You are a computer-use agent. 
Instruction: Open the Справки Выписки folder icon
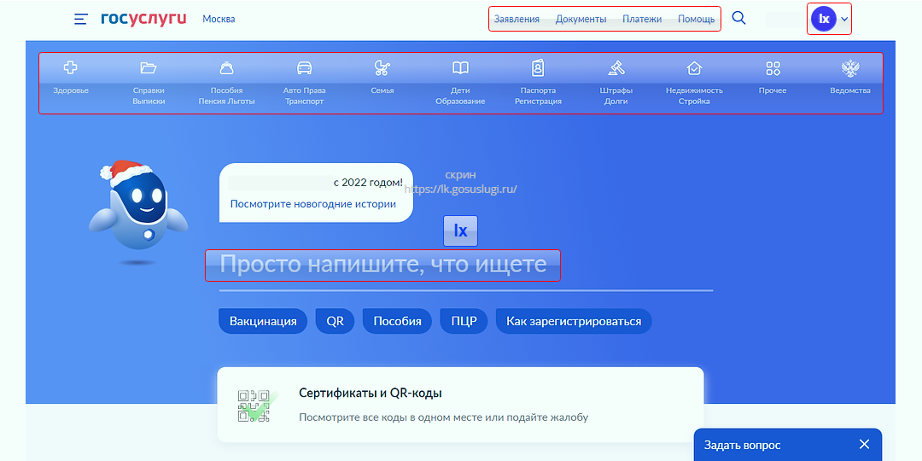149,68
